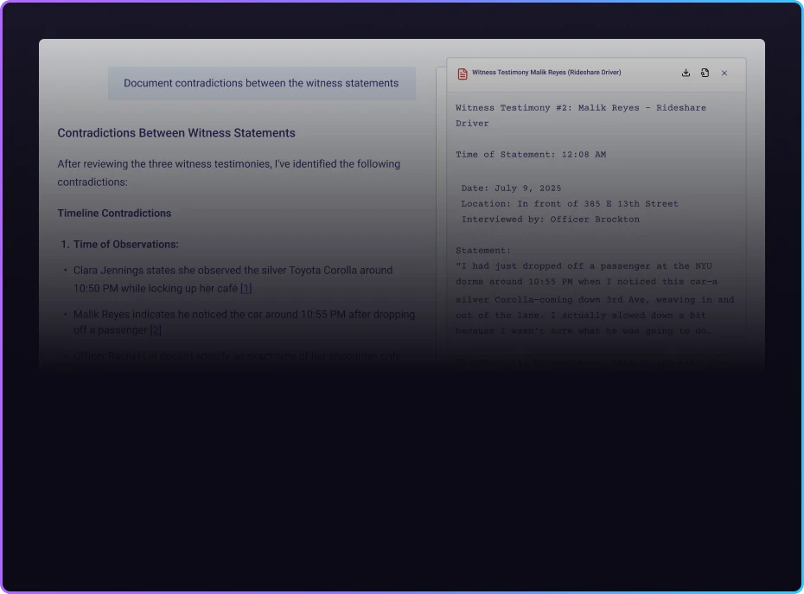Open the testimony document in full page view
The width and height of the screenshot is (804, 594).
point(705,73)
